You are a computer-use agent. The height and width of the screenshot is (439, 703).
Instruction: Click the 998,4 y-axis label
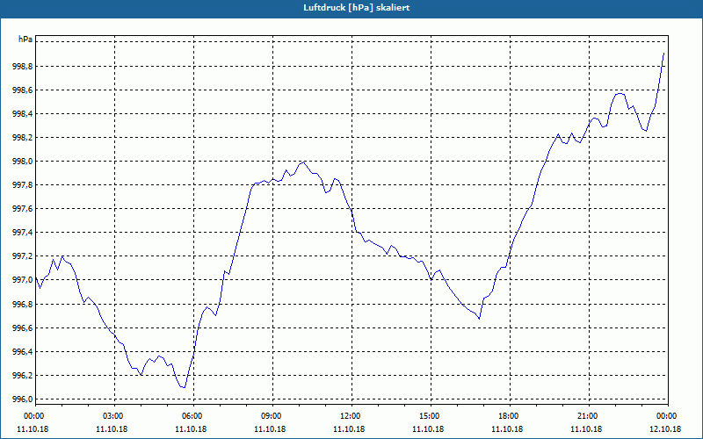[x=22, y=114]
